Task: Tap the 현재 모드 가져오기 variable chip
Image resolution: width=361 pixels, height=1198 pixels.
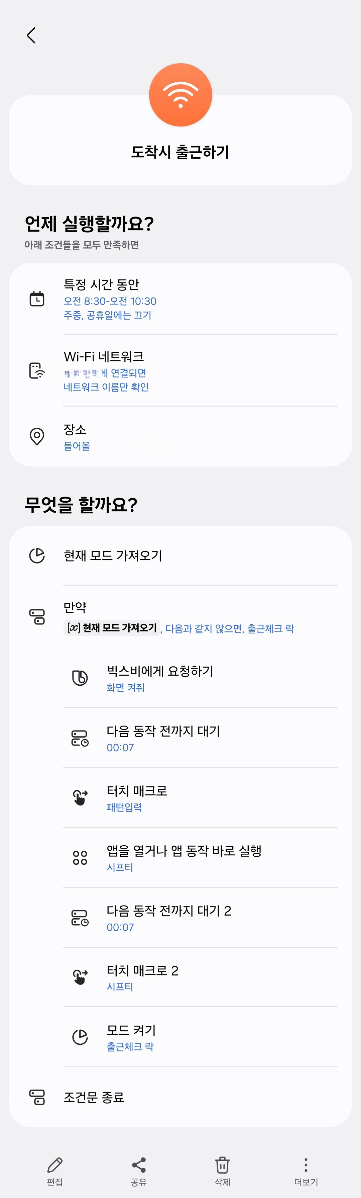Action: 112,628
